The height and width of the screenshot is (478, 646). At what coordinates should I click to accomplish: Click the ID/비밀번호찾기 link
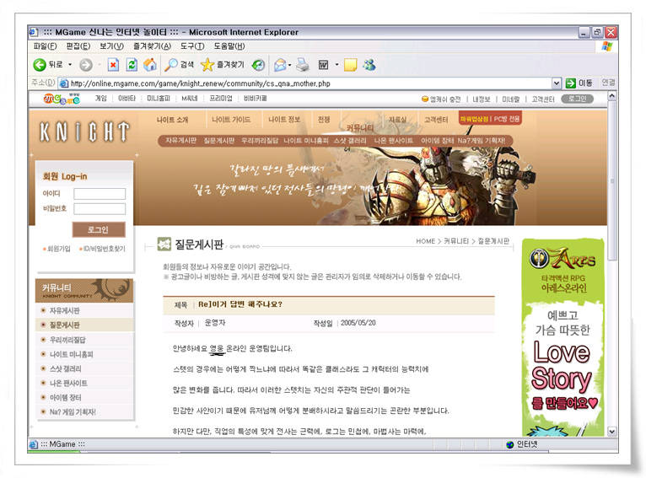coord(105,249)
